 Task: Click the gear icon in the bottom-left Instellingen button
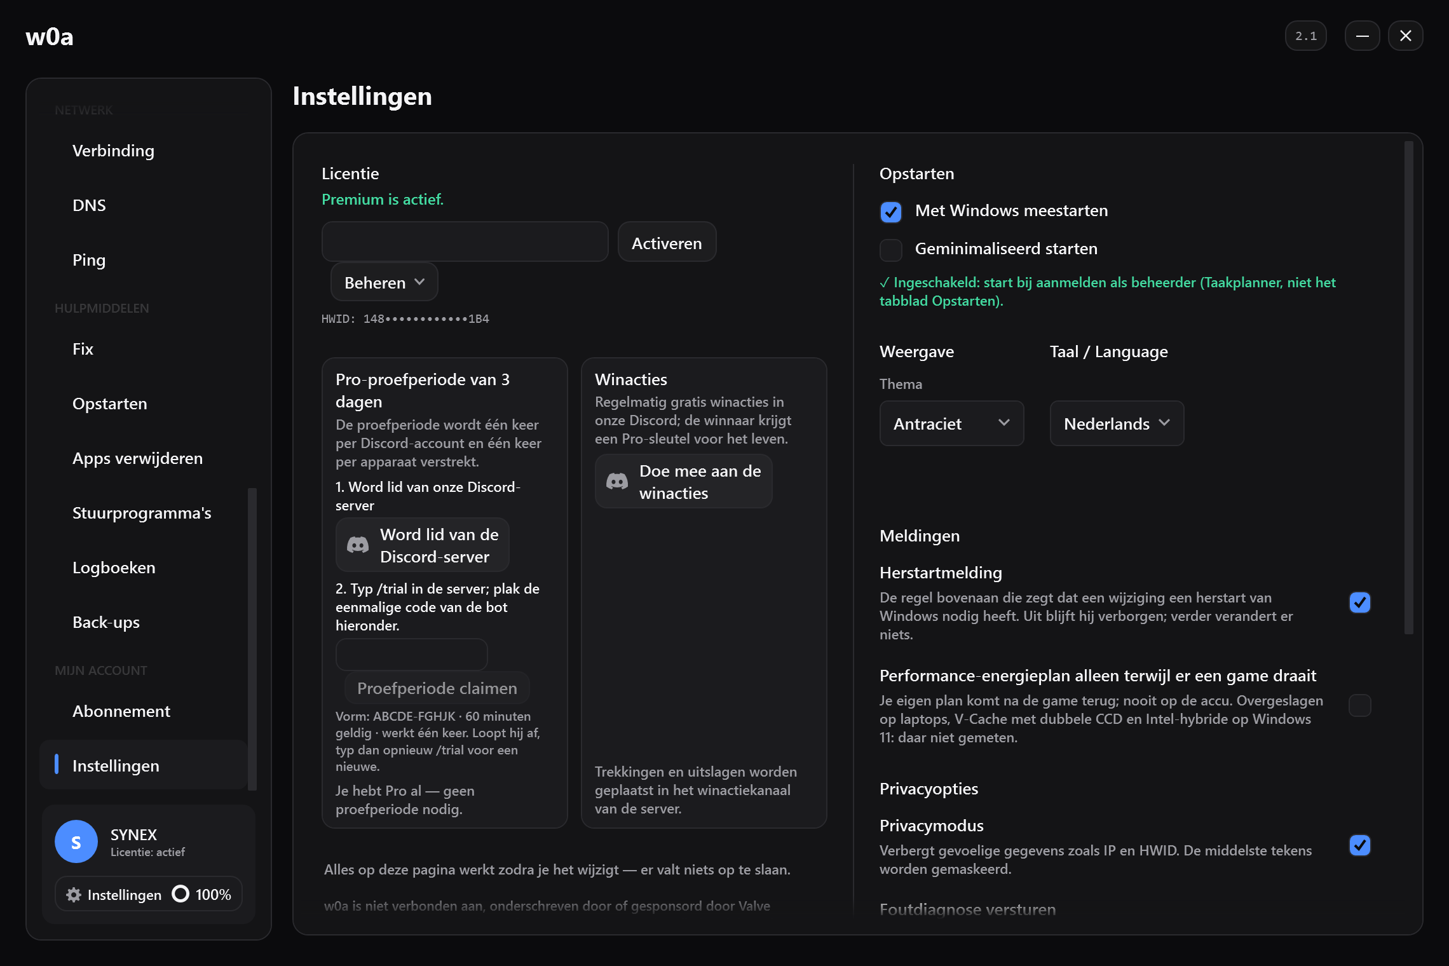pos(74,895)
